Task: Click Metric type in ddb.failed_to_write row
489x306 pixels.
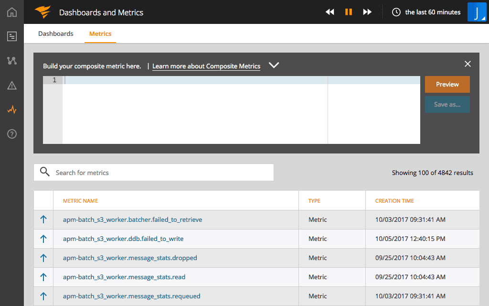Action: 318,239
